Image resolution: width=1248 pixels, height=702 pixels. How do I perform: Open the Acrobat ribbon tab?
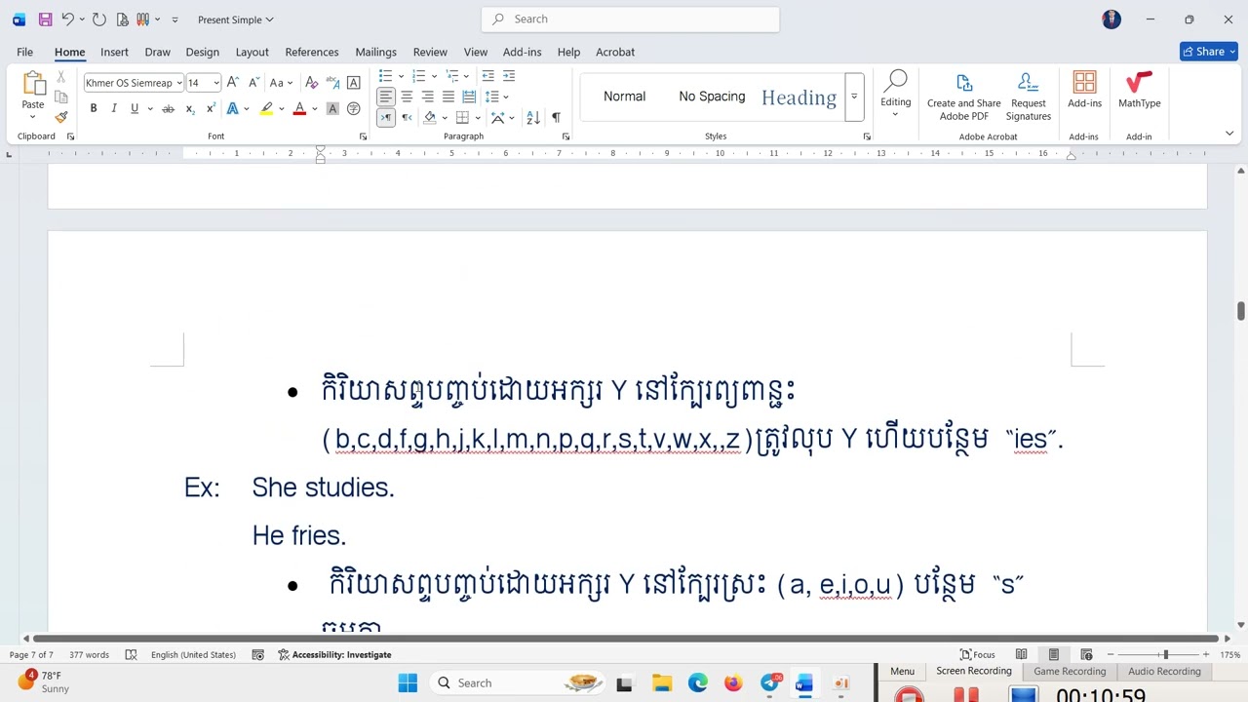coord(615,52)
